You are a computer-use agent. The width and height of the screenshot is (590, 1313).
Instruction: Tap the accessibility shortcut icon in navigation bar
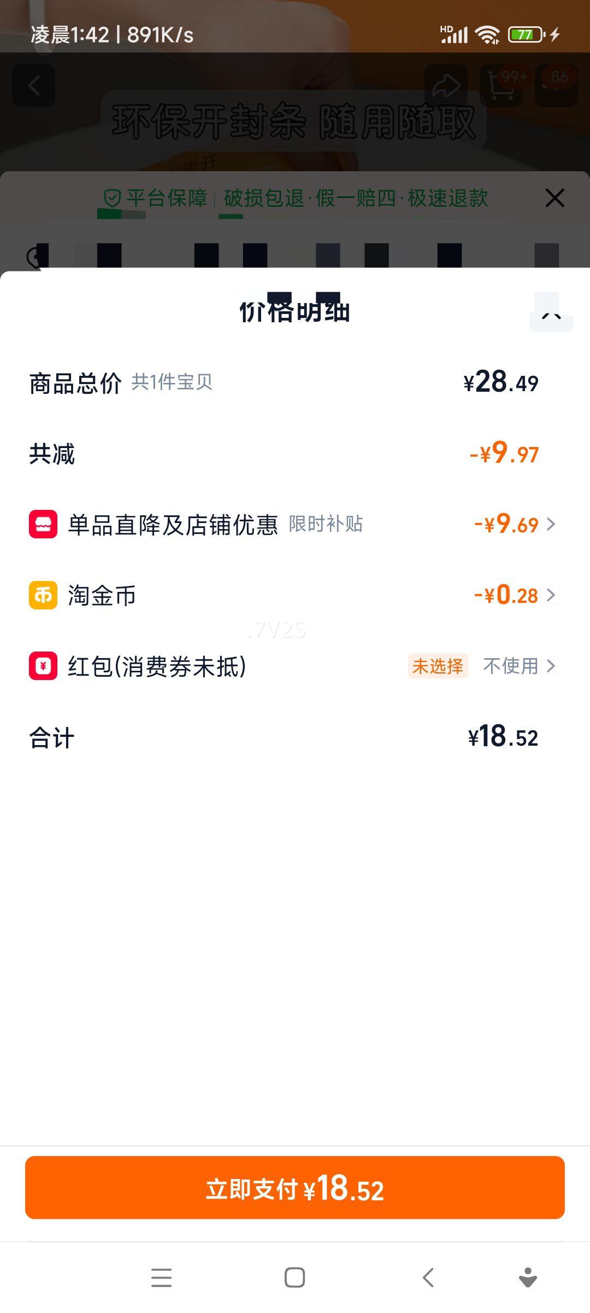(x=528, y=1277)
